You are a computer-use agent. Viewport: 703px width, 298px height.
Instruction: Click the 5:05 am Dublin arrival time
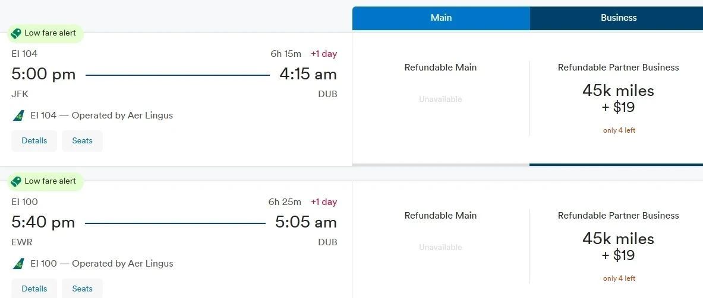[305, 223]
